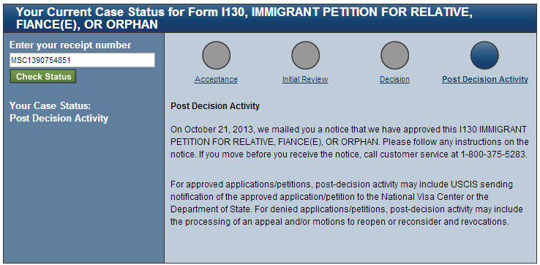Click the green Check Status button
Viewport: 540px width, 265px height.
pos(42,77)
